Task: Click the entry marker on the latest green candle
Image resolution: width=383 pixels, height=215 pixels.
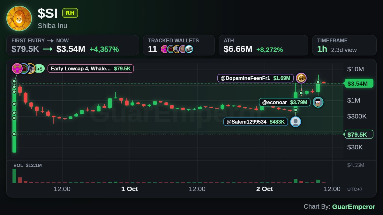Action: [318, 82]
